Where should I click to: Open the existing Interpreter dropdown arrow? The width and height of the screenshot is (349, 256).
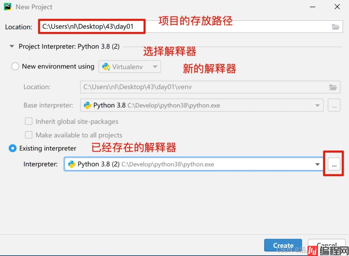click(317, 165)
